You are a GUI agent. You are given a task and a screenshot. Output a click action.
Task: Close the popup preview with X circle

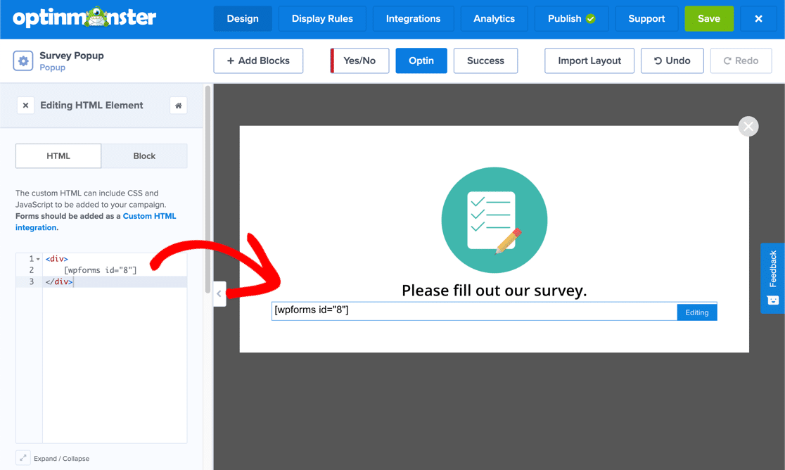tap(748, 126)
